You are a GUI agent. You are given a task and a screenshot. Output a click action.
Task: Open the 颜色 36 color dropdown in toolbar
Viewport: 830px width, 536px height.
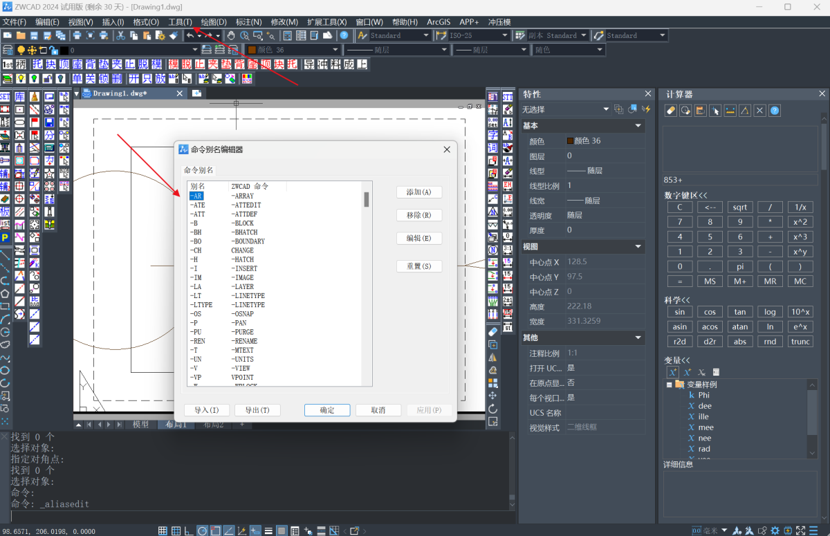point(334,50)
